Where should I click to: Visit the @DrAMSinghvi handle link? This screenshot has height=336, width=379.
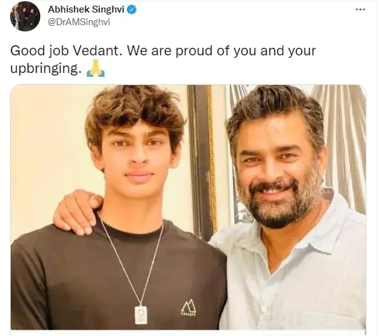click(79, 22)
